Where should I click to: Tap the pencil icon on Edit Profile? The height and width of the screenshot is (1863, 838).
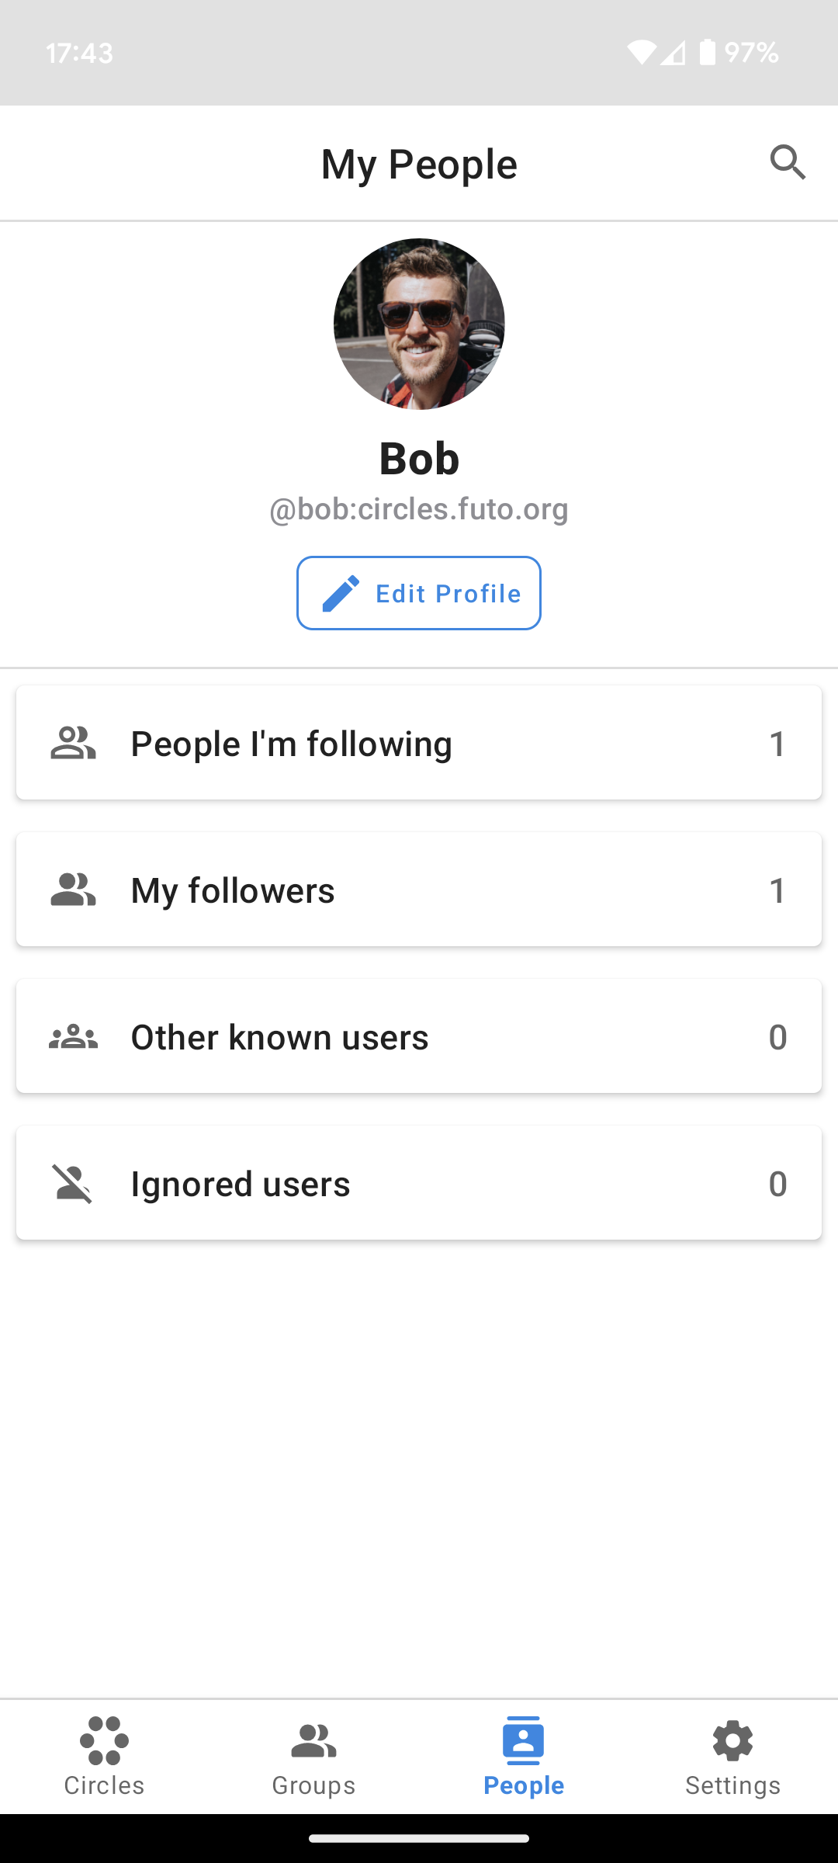point(341,593)
